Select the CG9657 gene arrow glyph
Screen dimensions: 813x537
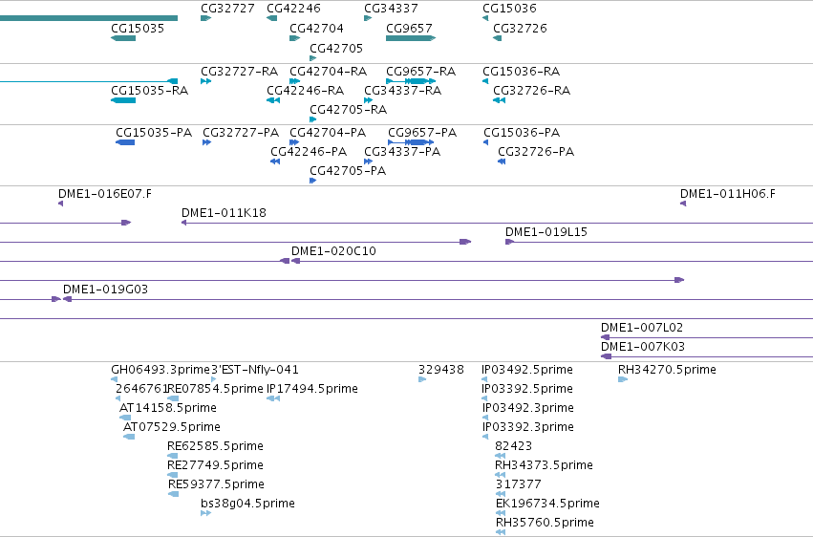coord(411,38)
